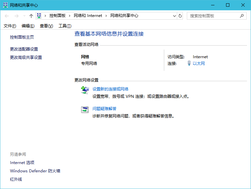Click the new connection setup icon
Viewport: 251px width, 189px height.
click(x=85, y=90)
